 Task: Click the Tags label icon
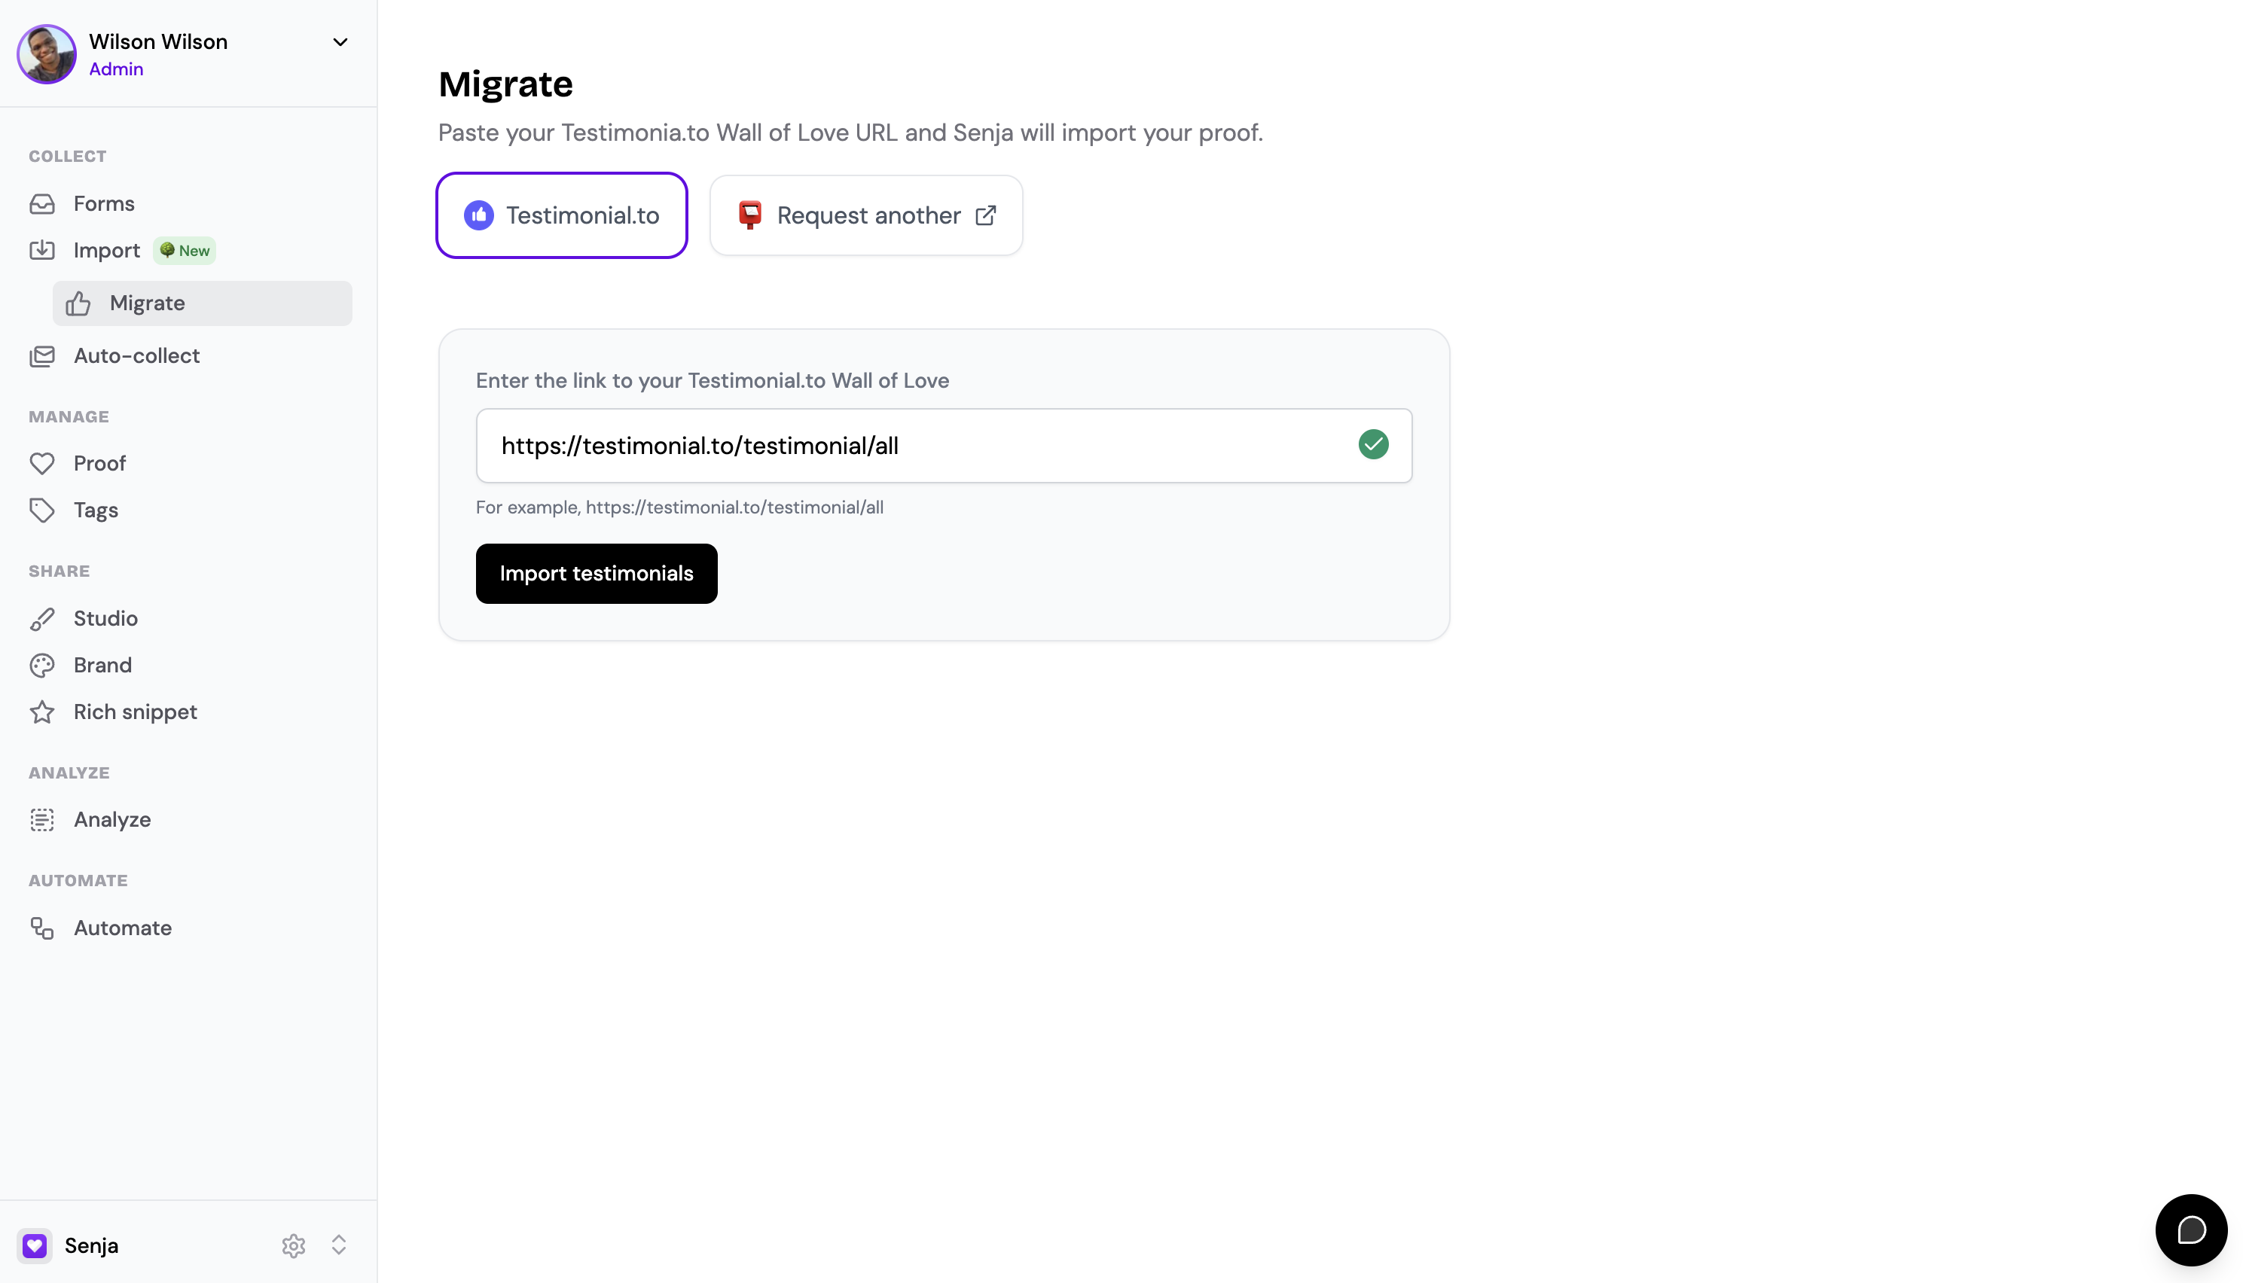pos(42,510)
